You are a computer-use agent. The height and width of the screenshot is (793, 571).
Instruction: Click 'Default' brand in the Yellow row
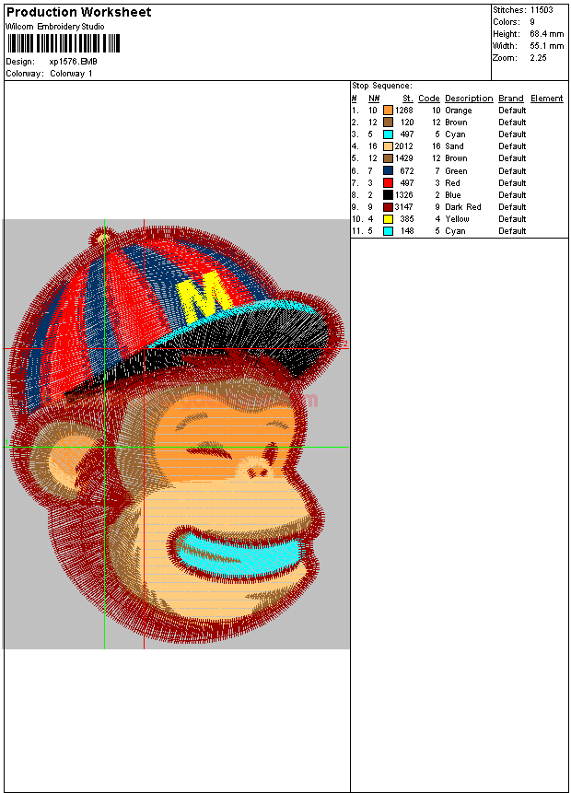(x=512, y=219)
